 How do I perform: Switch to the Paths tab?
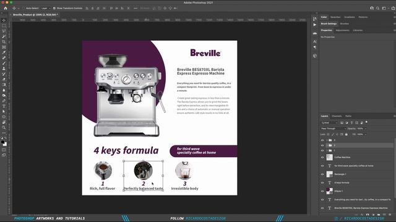pos(348,116)
